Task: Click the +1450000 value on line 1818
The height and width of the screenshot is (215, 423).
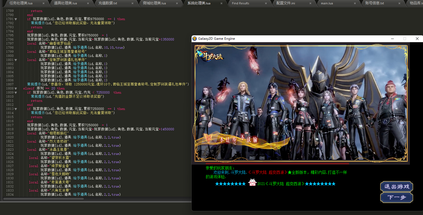Action: (x=166, y=129)
